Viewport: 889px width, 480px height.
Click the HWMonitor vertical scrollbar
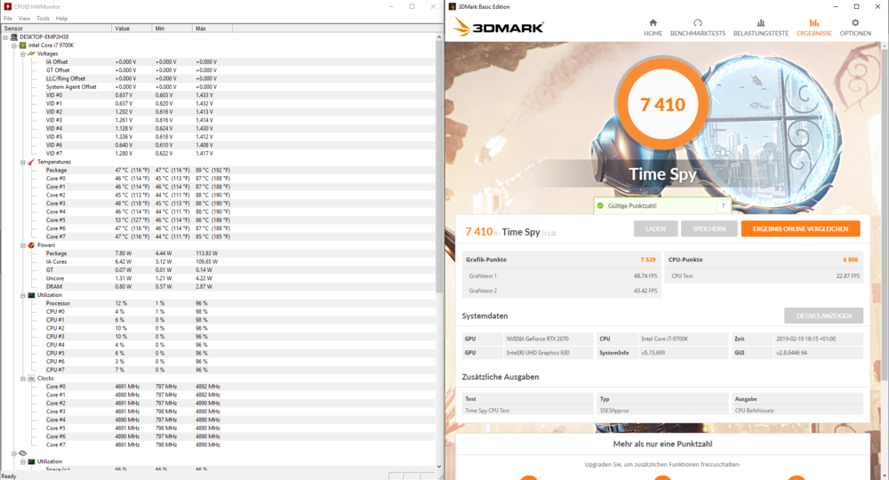point(438,249)
